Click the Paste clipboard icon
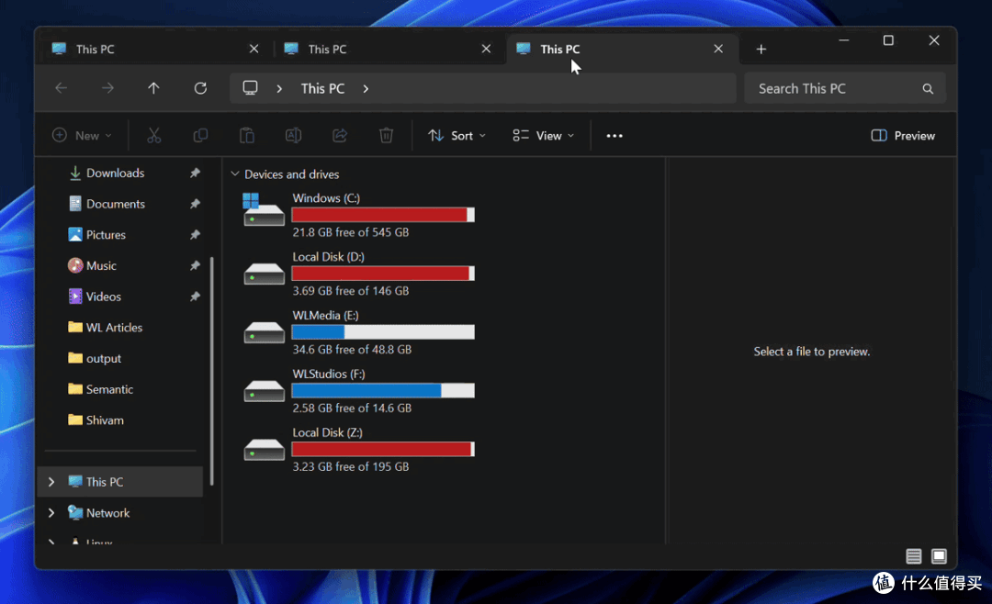Image resolution: width=992 pixels, height=604 pixels. point(247,135)
